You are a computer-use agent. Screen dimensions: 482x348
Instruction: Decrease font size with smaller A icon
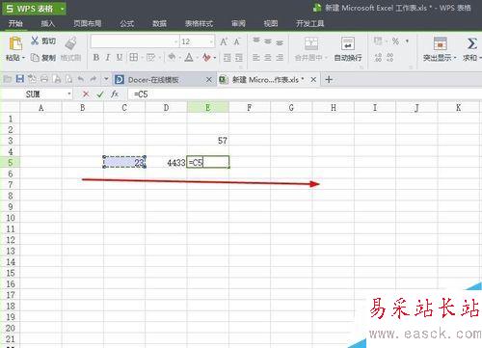pyautogui.click(x=237, y=41)
